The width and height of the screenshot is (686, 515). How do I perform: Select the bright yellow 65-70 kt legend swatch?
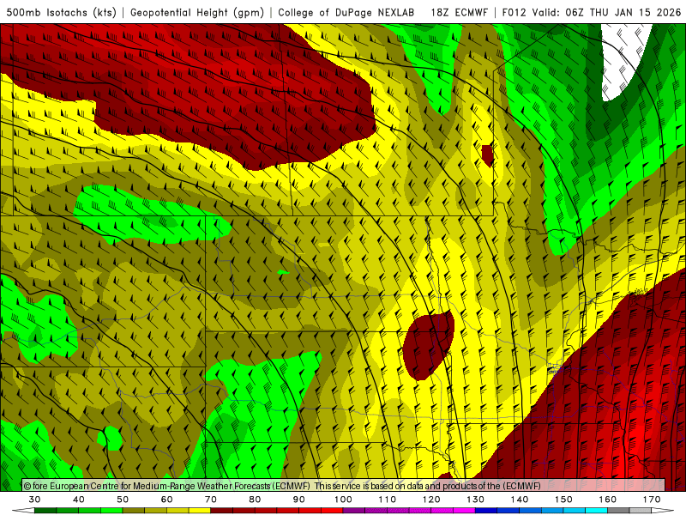(x=200, y=511)
